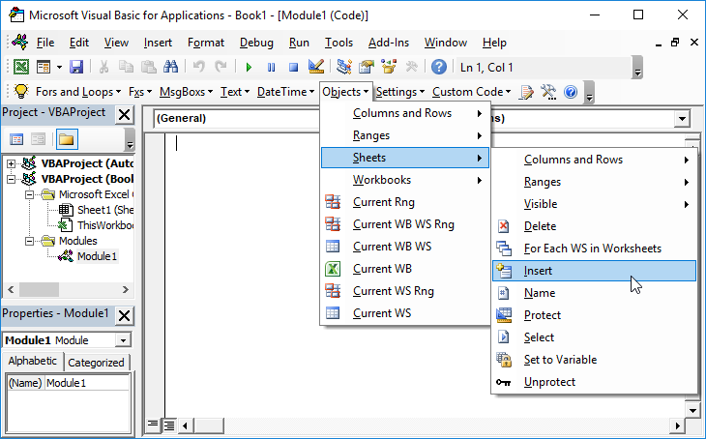This screenshot has width=706, height=439.
Task: Click the Reset (stop) square icon
Action: click(292, 67)
